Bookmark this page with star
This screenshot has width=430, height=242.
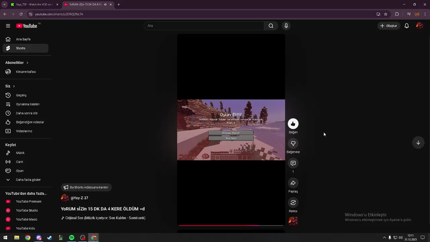coord(386,14)
